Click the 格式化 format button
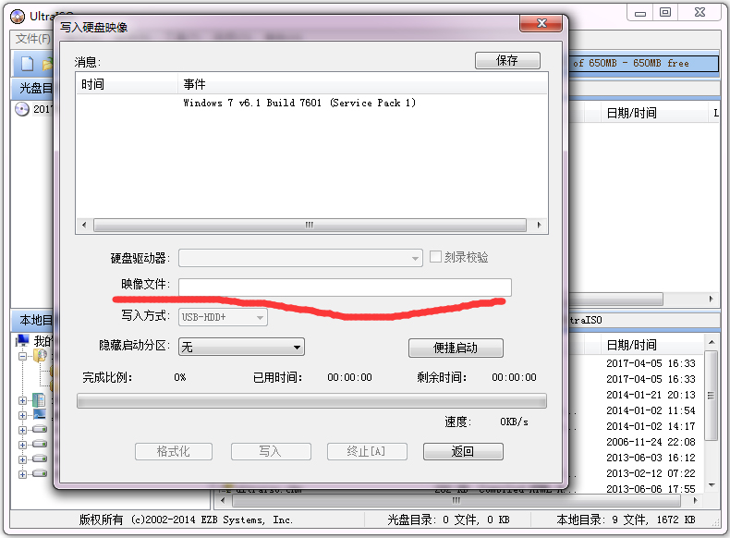This screenshot has width=730, height=538. (174, 451)
